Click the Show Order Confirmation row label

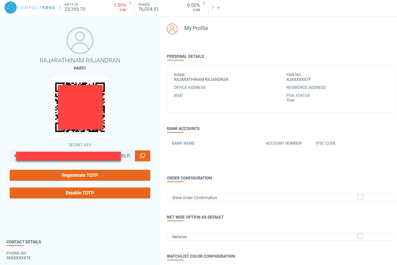194,198
